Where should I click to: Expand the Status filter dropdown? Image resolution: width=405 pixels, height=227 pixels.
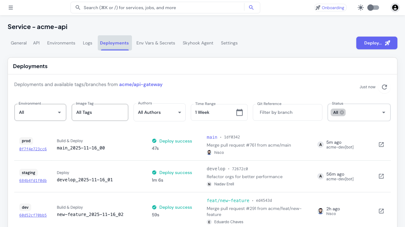[x=383, y=112]
